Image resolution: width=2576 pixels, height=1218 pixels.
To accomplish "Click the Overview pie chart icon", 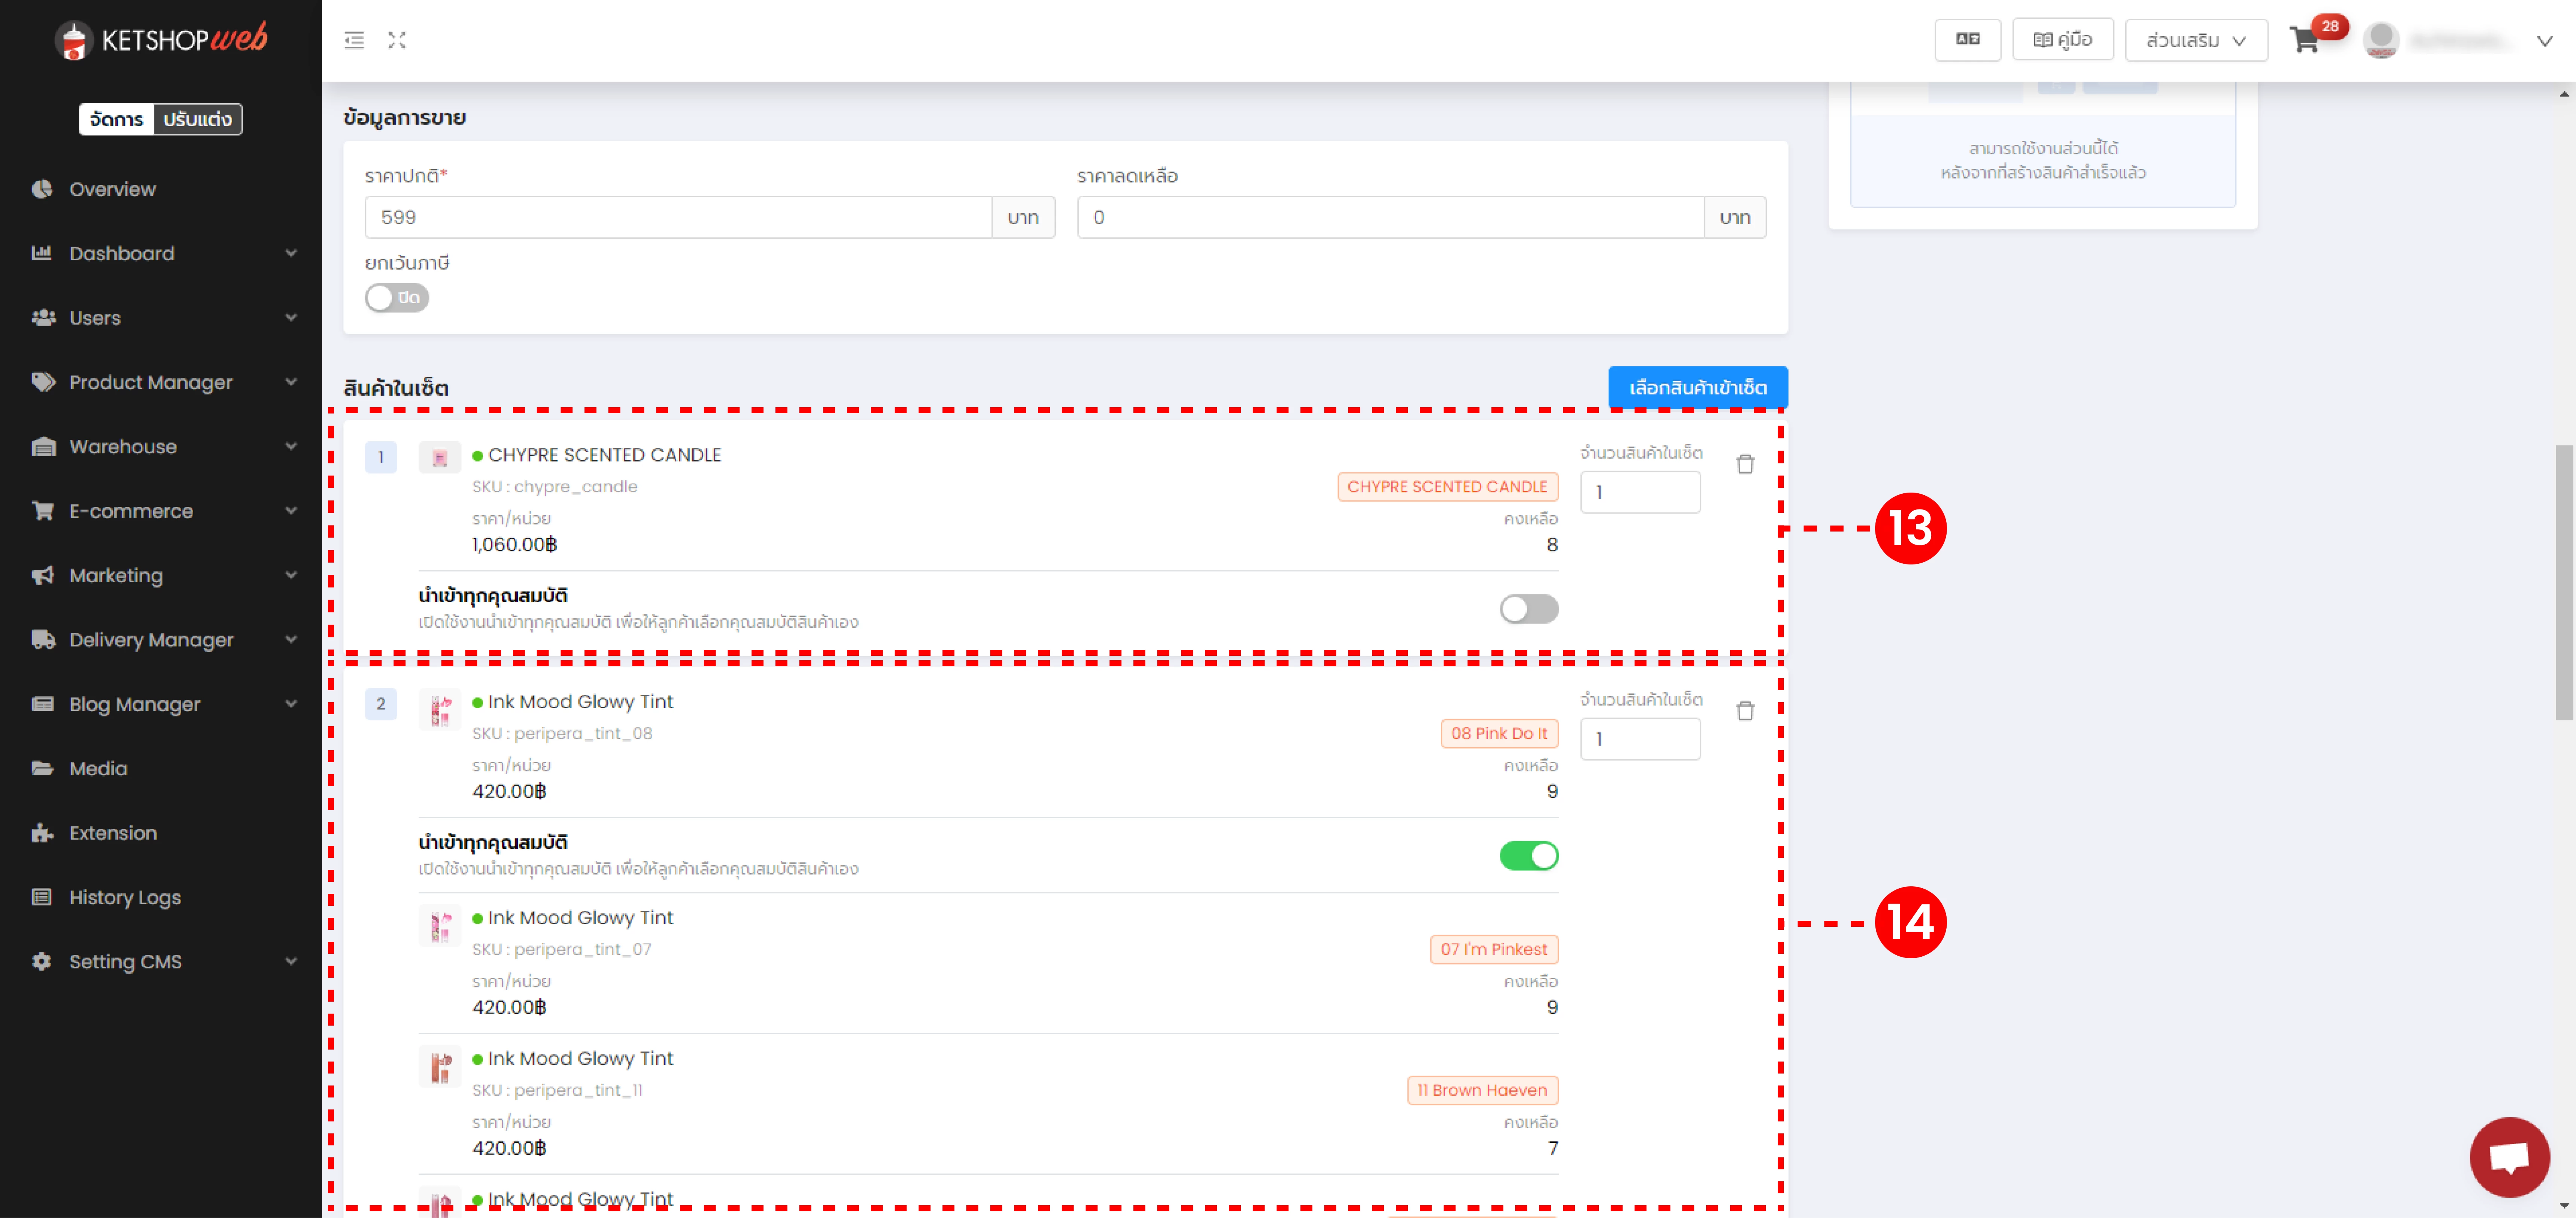I will coord(42,189).
